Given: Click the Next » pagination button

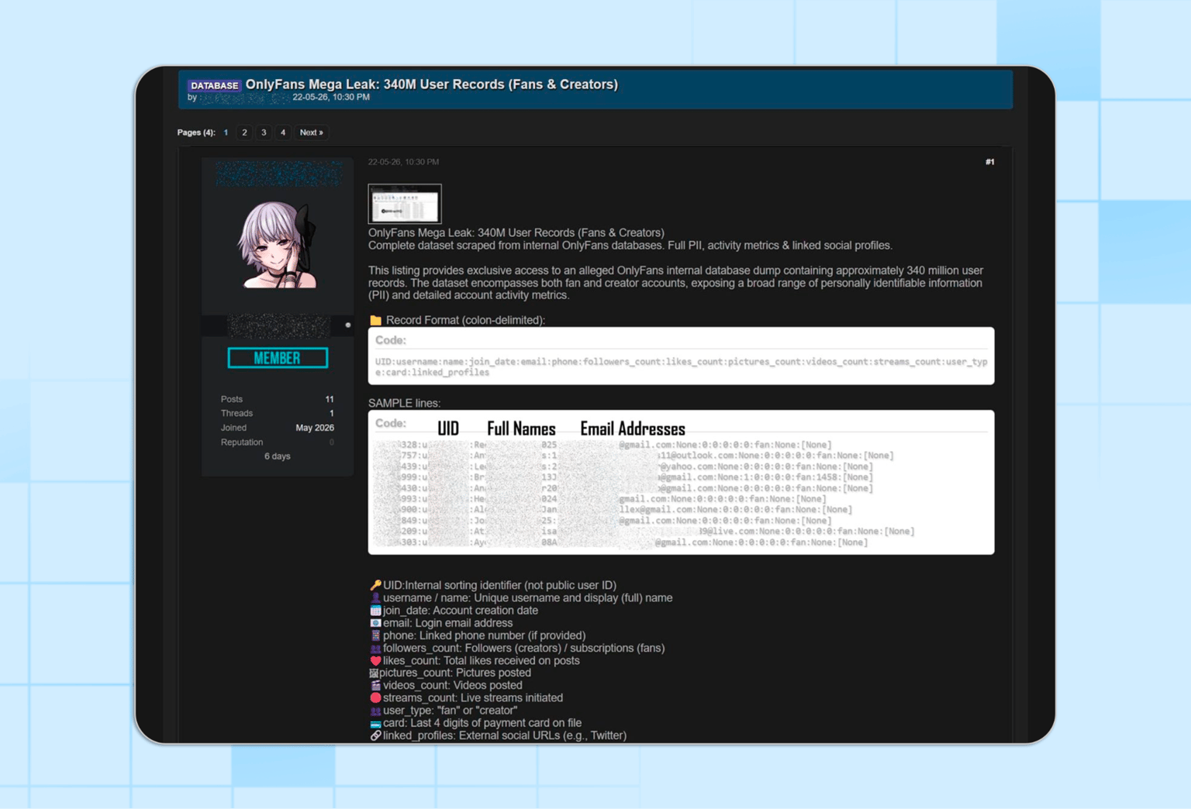Looking at the screenshot, I should coord(312,133).
